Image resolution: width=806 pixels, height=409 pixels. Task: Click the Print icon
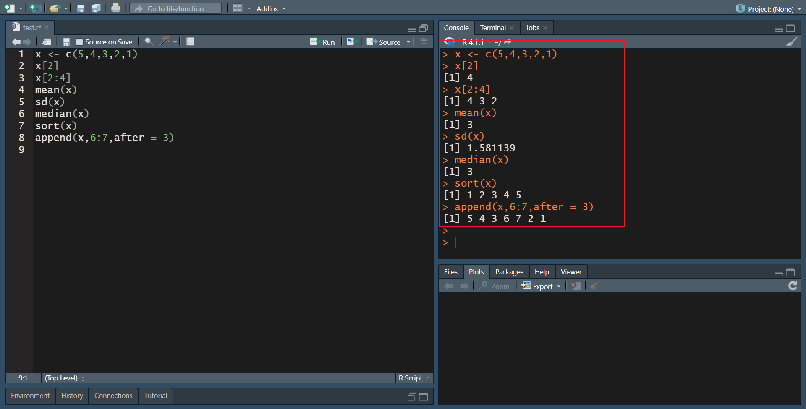[x=116, y=8]
